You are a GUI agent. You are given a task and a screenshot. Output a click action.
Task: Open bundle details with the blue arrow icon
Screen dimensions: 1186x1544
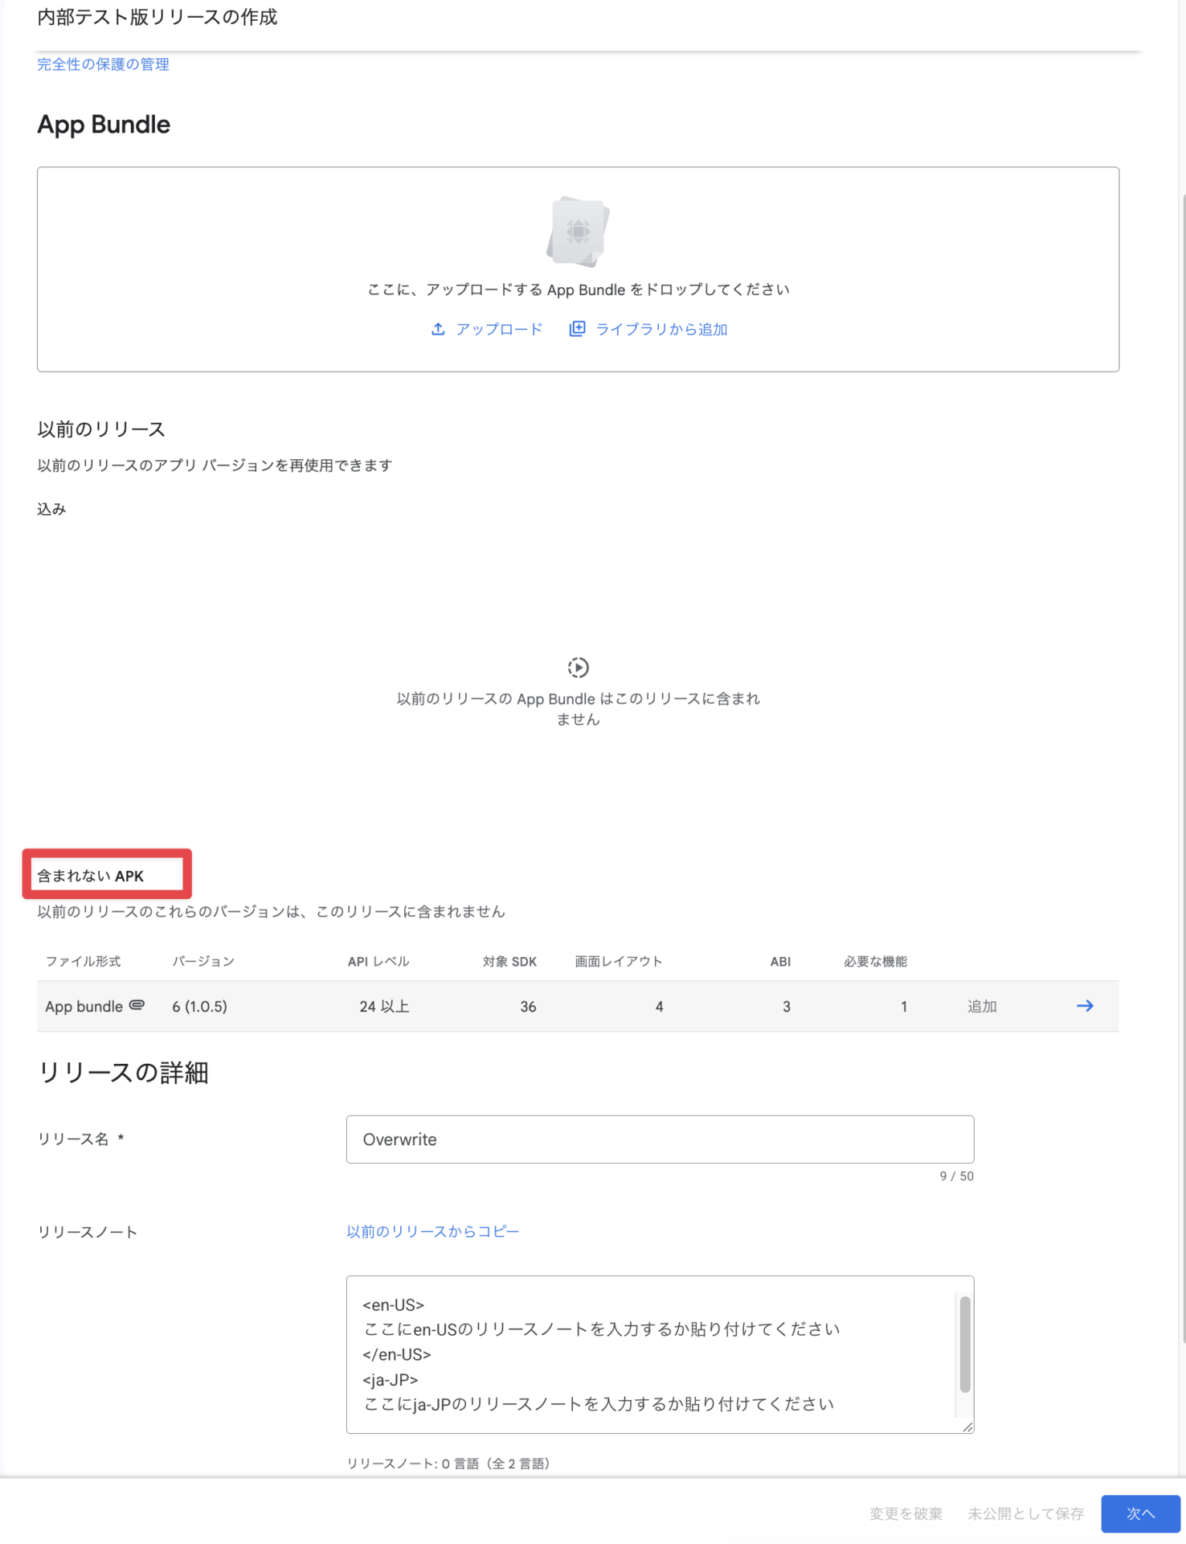pyautogui.click(x=1085, y=1006)
